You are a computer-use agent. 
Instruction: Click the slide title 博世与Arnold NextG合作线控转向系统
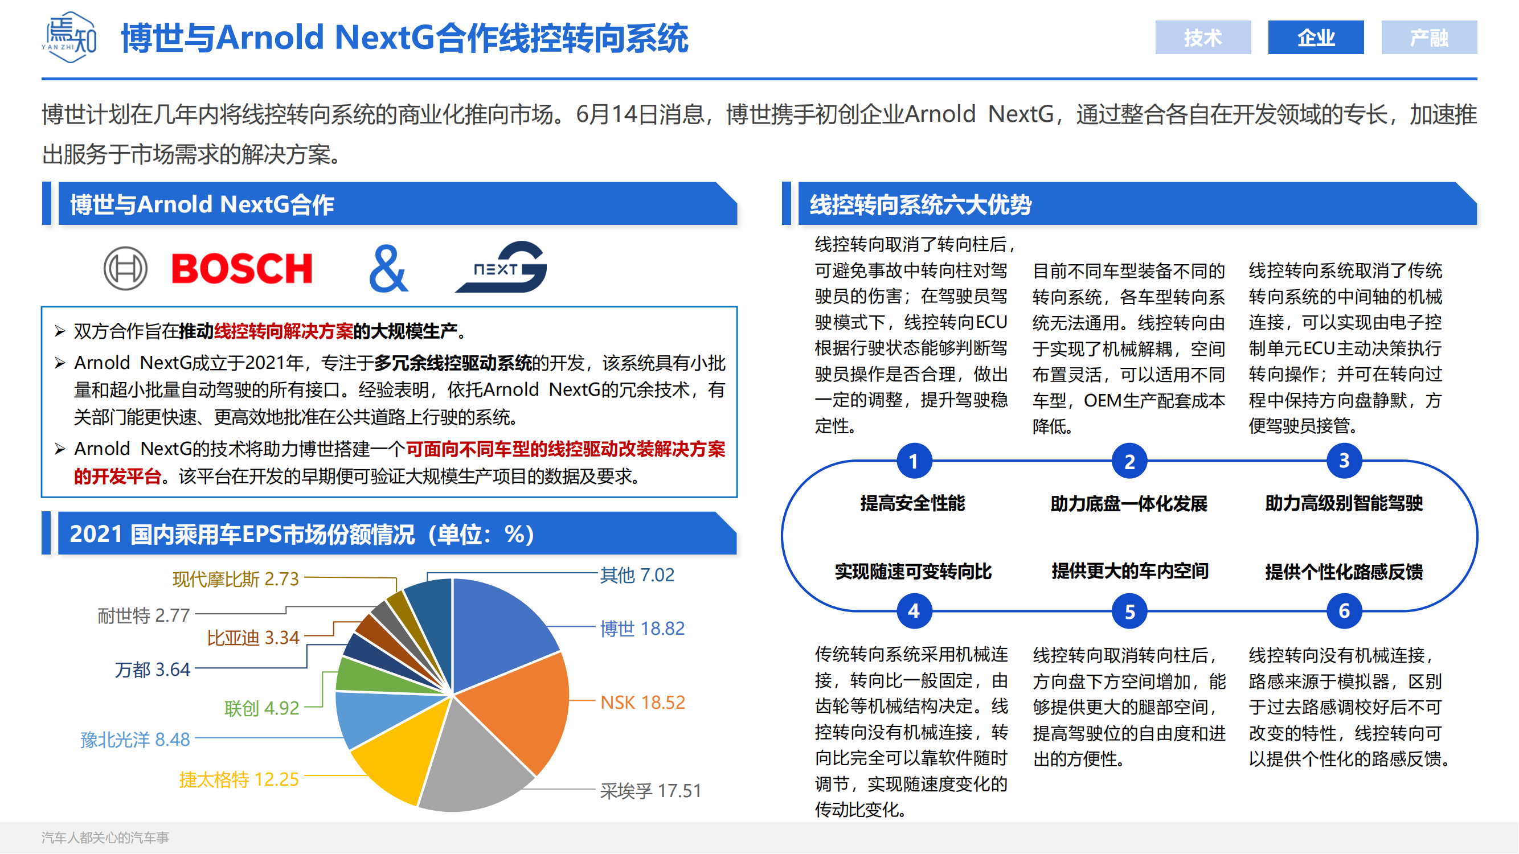click(404, 38)
